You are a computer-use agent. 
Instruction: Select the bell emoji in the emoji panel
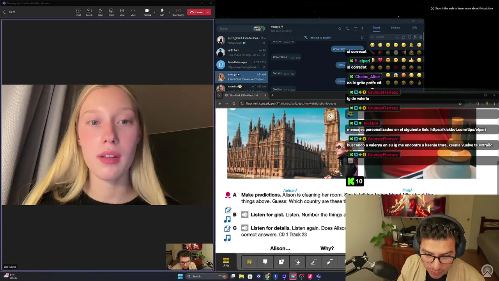(x=411, y=45)
